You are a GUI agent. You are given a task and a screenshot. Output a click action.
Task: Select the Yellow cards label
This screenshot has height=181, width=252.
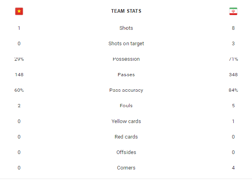tap(126, 121)
